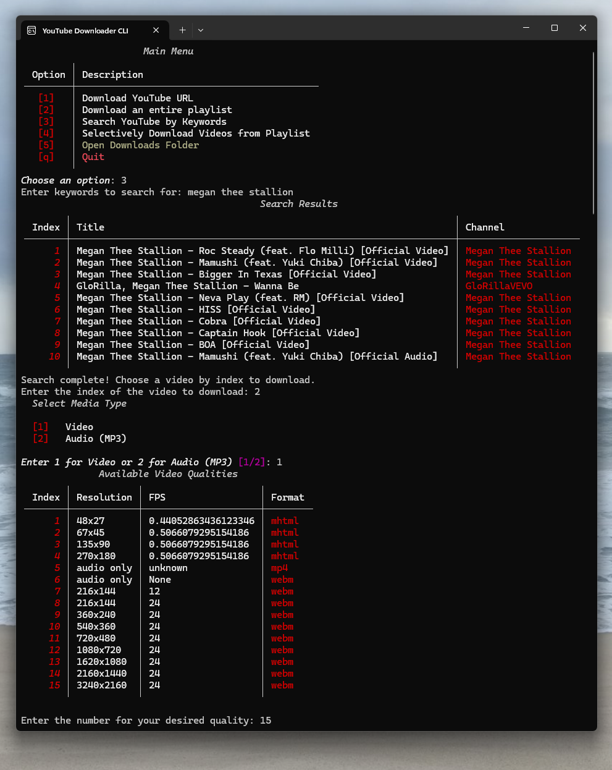Expand the new tab profile dropdown
612x770 pixels.
coord(201,30)
